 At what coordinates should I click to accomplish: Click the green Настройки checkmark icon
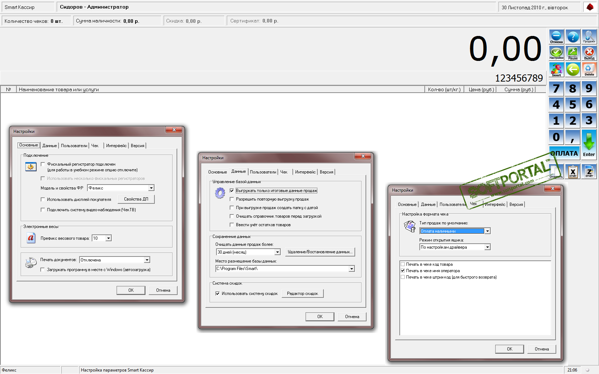556,53
